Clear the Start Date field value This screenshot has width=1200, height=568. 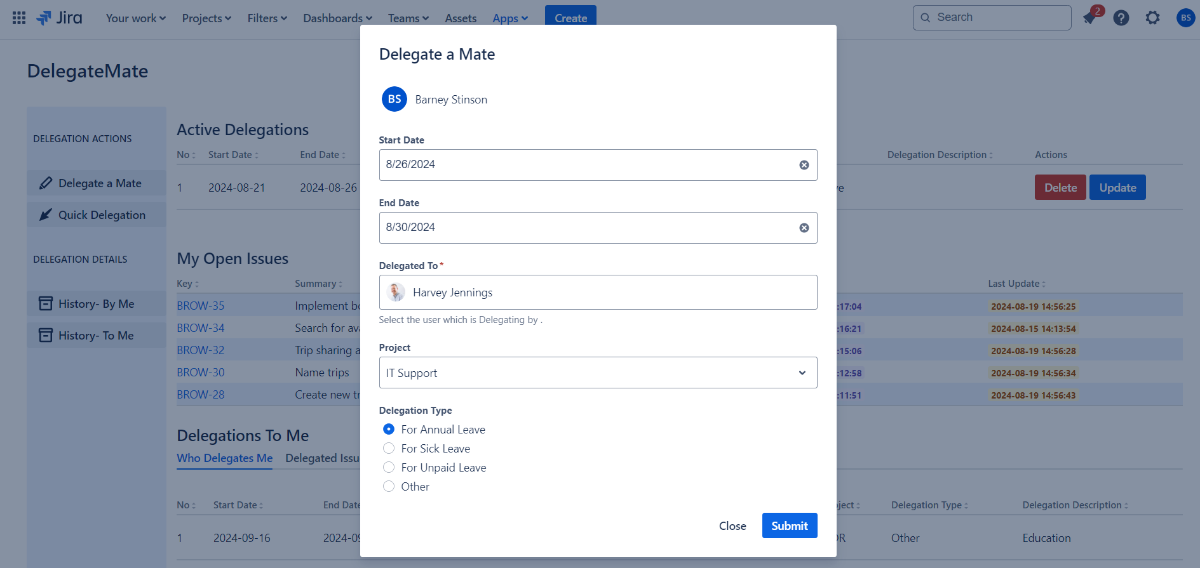(x=804, y=165)
